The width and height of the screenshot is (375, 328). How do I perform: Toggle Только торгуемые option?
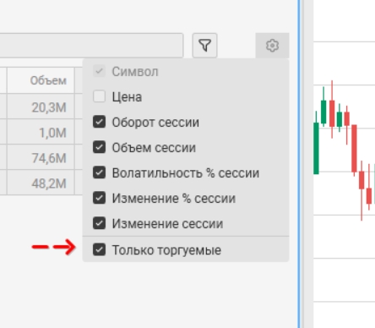coord(99,249)
